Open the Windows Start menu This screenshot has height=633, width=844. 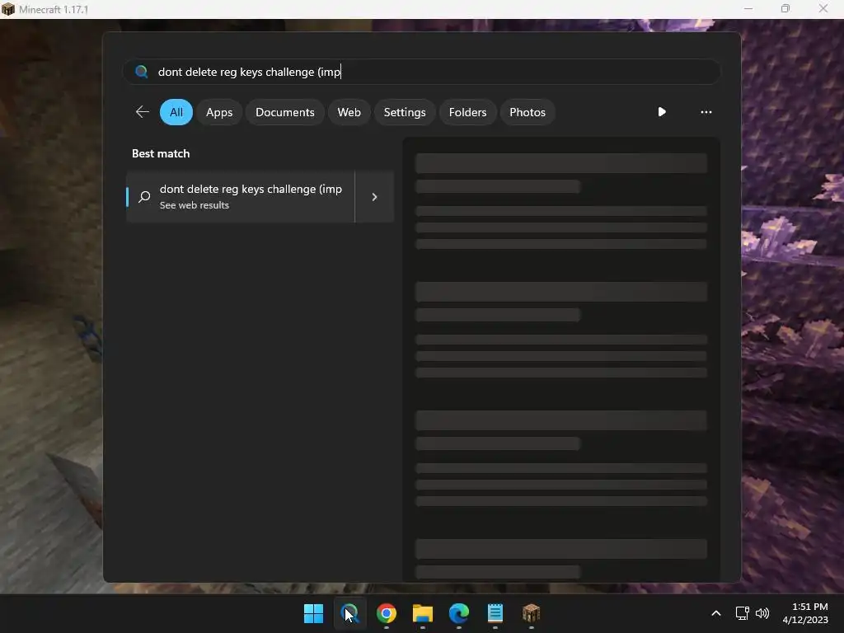[313, 613]
